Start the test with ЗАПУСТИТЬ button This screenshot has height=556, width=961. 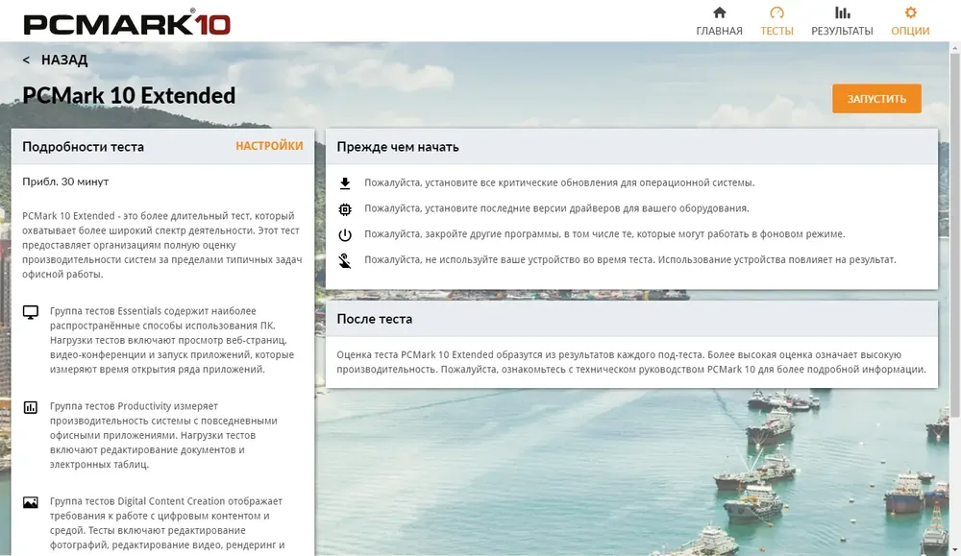point(876,99)
